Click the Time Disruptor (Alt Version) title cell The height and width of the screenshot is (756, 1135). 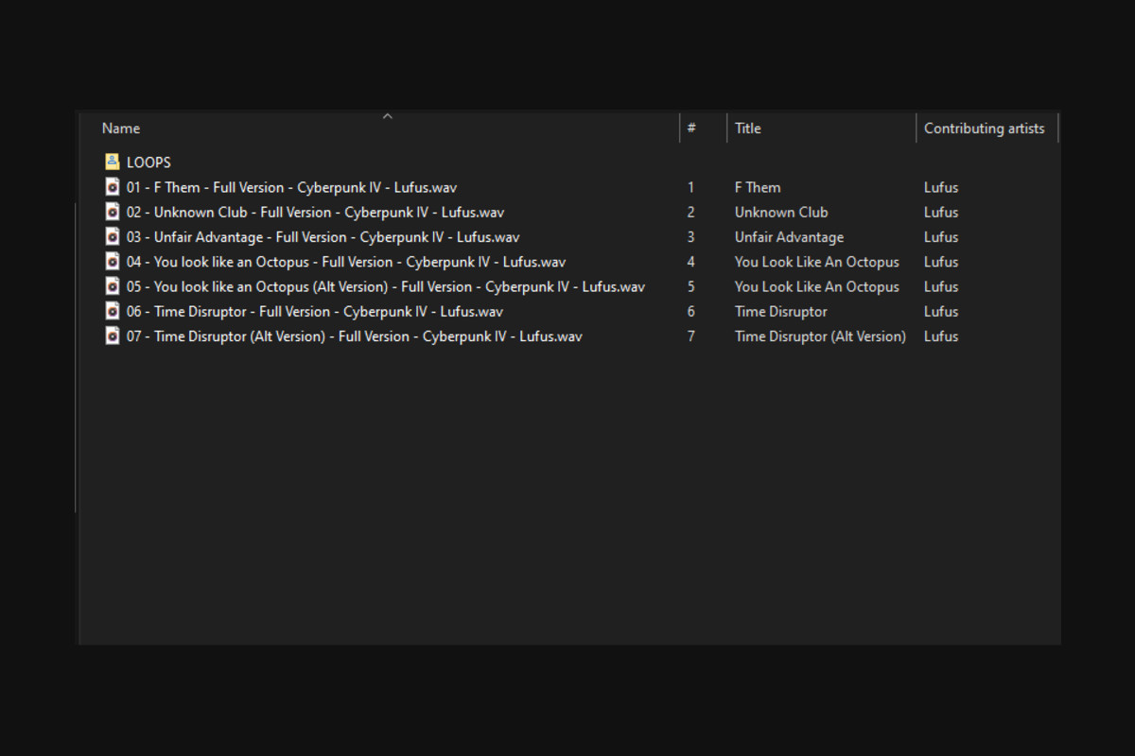[x=819, y=336]
